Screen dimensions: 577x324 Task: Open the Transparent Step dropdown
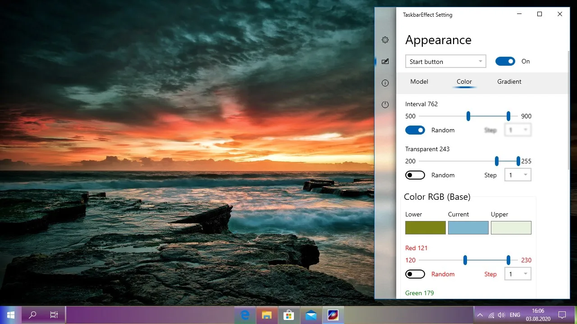(517, 175)
